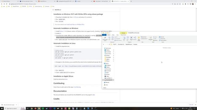Viewport: 197px width, 110px height.
Task: Click History in the Open group
Action: point(155,40)
